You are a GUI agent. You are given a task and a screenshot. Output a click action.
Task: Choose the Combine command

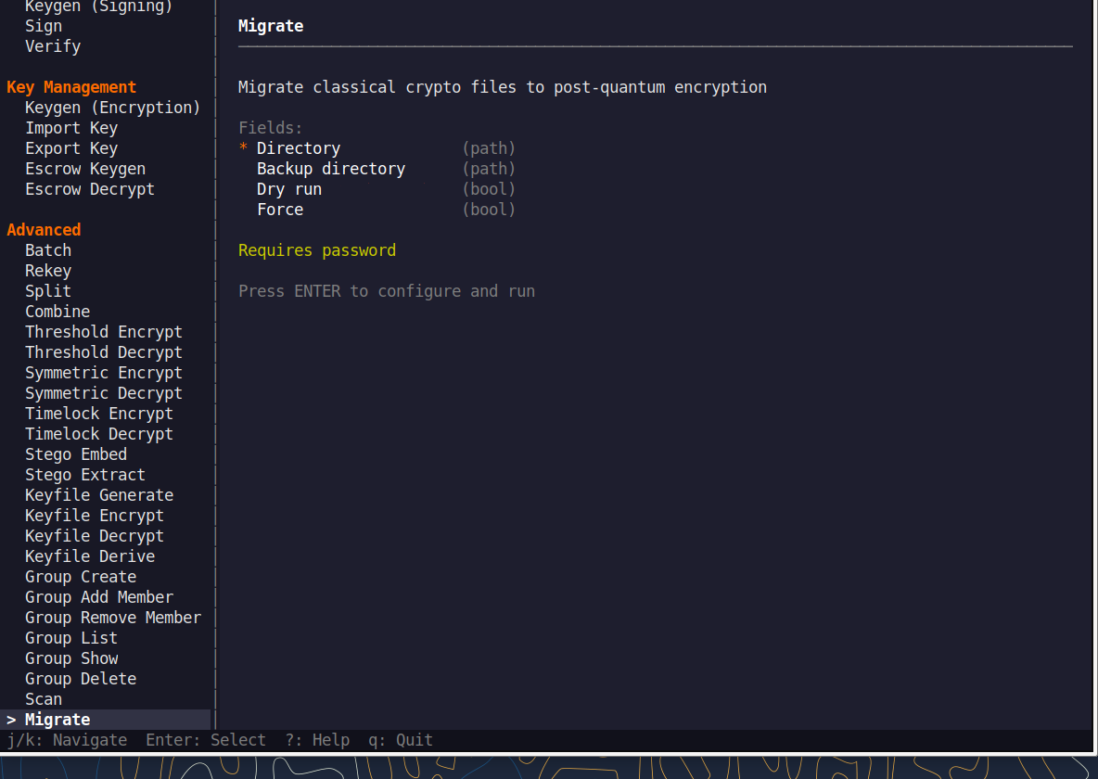pyautogui.click(x=57, y=311)
